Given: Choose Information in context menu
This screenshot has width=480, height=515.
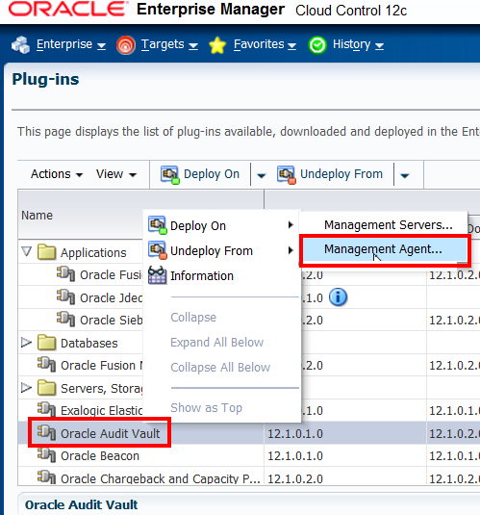Looking at the screenshot, I should pos(222,275).
